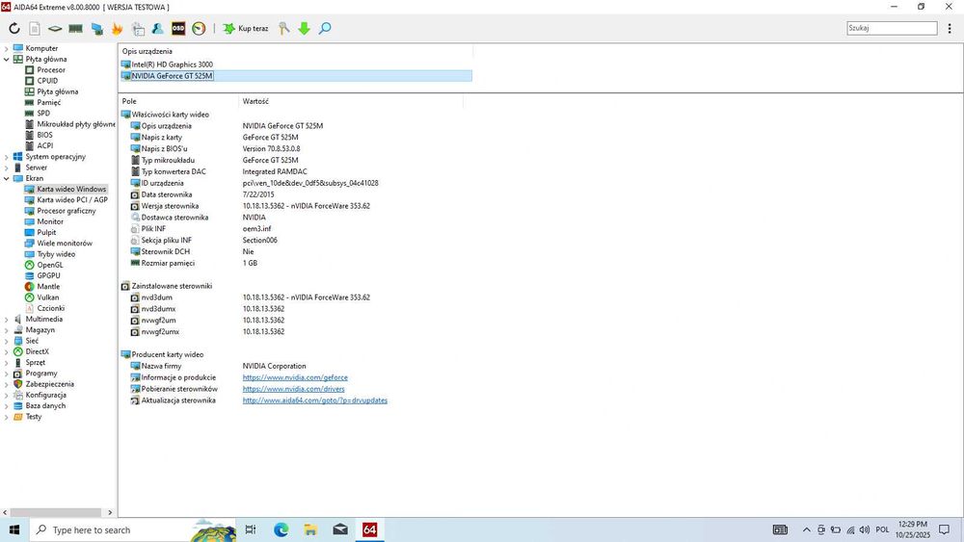Select Czcionki in the tree
Viewport: 964px width, 542px height.
(x=50, y=308)
